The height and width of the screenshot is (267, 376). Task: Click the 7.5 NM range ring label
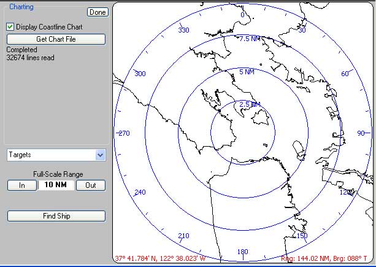(250, 39)
